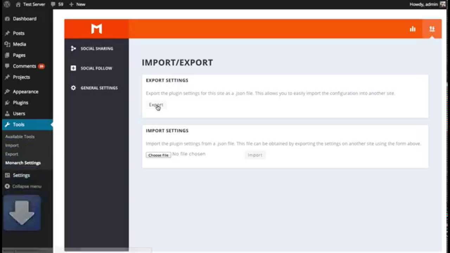
Task: Click the Pages document icon
Action: click(7, 55)
